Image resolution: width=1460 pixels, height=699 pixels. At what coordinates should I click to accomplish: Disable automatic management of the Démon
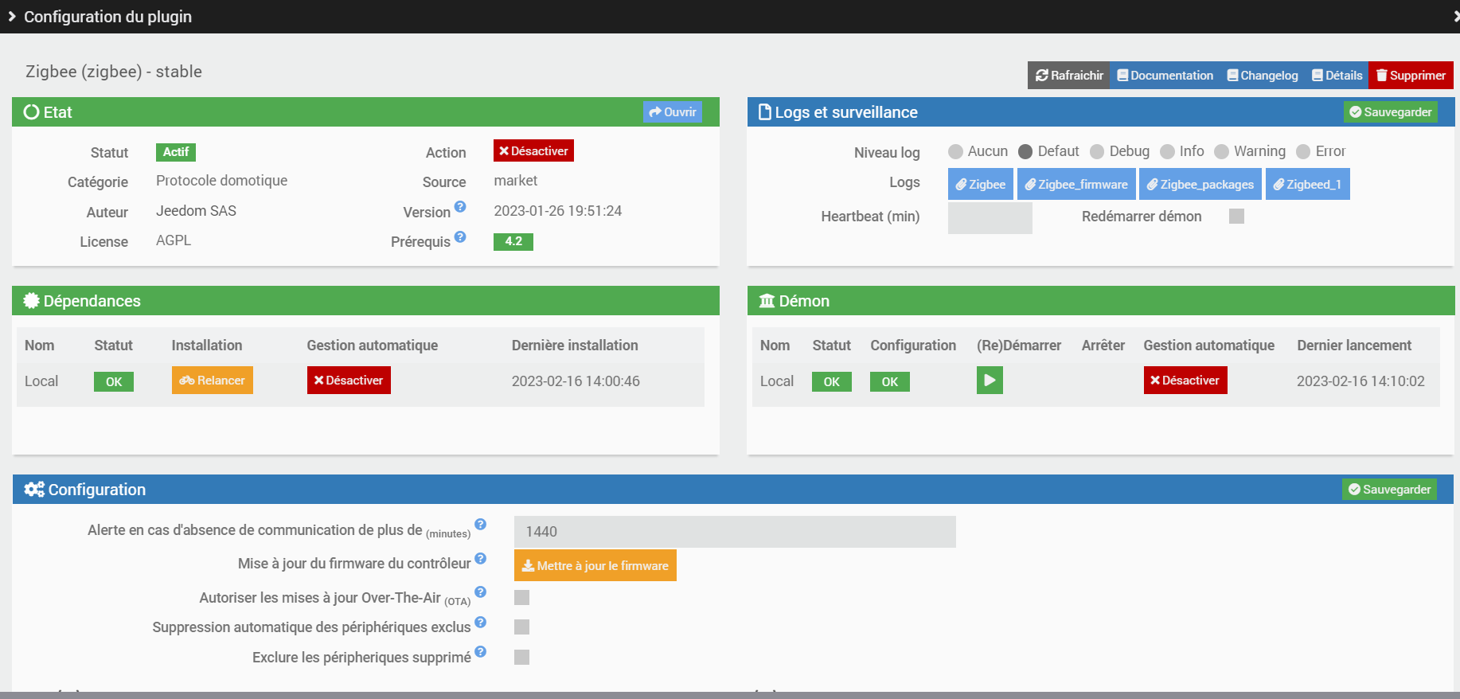[x=1185, y=381]
